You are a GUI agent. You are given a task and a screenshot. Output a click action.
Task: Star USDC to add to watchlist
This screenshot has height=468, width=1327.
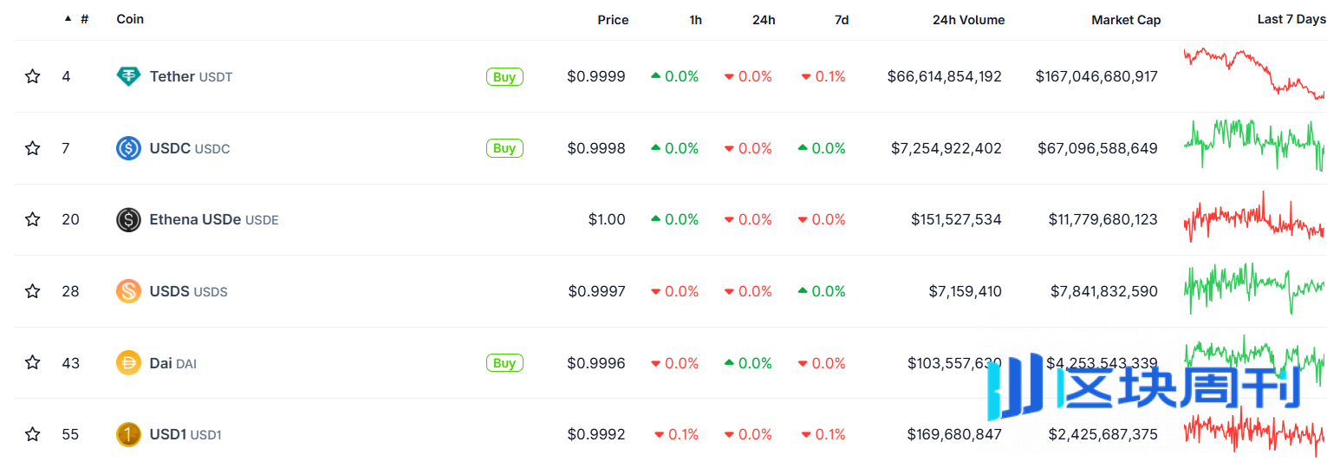click(33, 148)
